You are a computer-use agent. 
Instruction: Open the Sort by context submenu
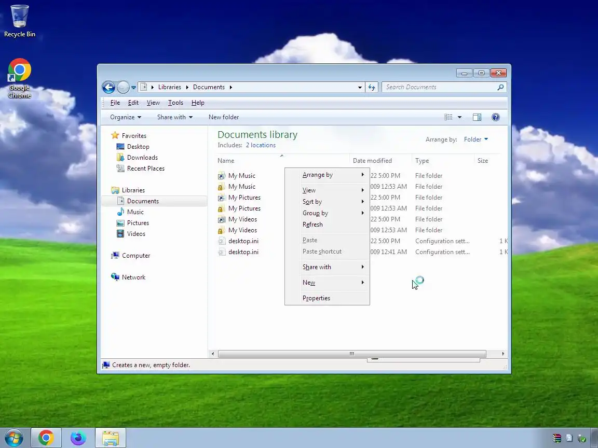[x=327, y=202]
